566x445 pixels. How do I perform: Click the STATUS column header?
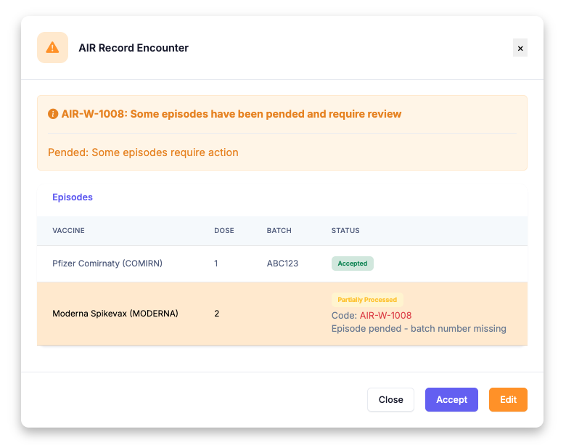[x=345, y=230]
